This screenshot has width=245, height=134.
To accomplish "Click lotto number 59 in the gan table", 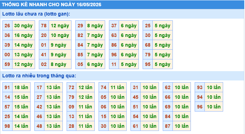I will tap(7, 64).
